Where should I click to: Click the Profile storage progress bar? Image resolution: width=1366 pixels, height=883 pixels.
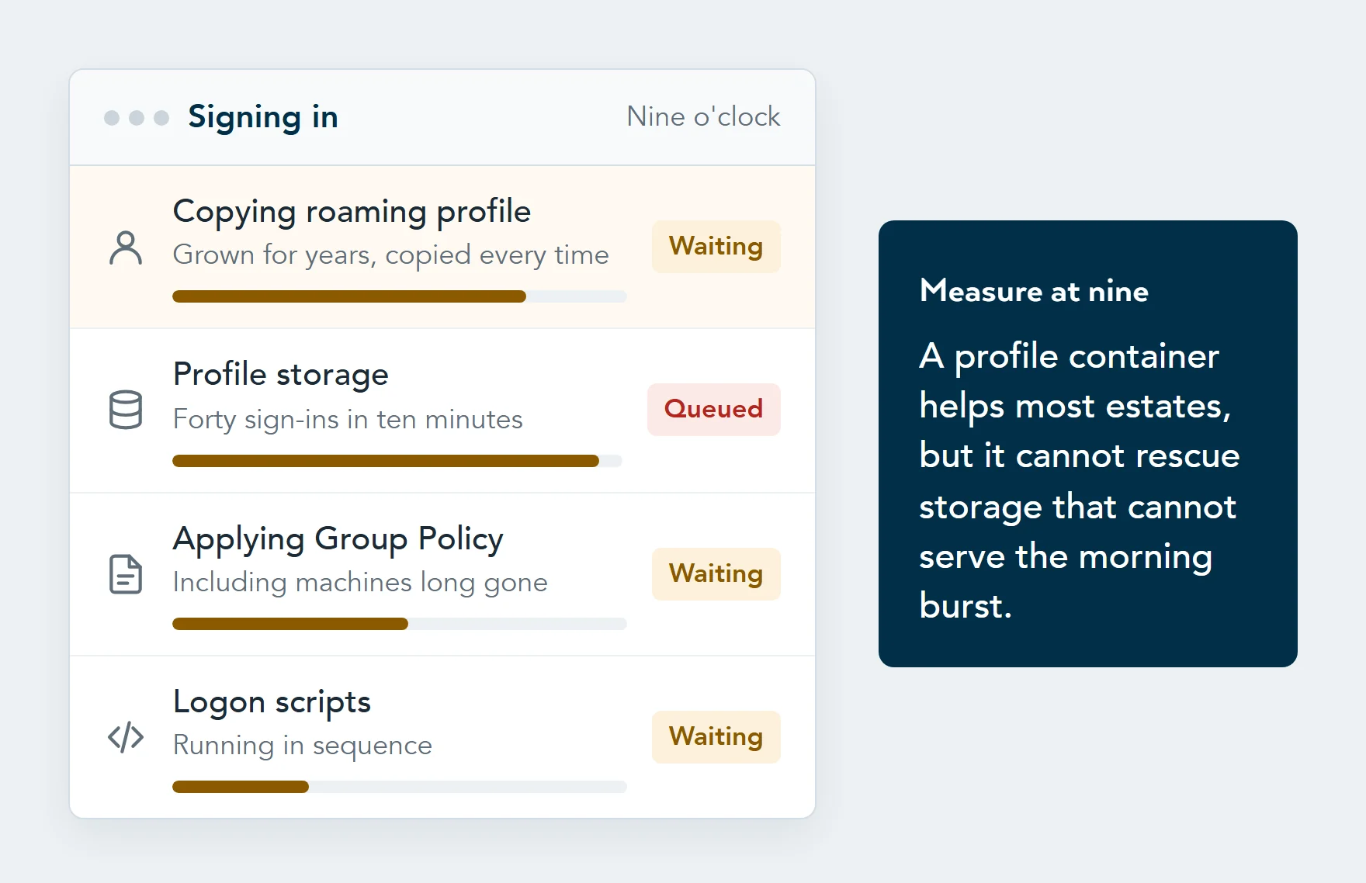397,461
